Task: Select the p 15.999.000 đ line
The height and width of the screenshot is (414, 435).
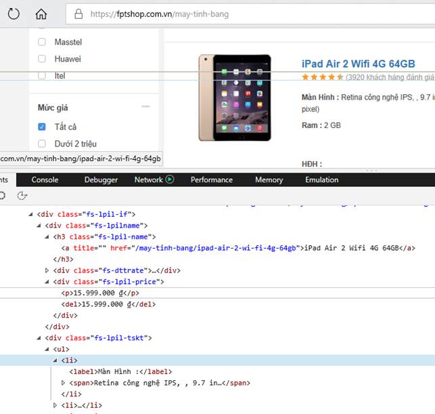Action: 100,293
